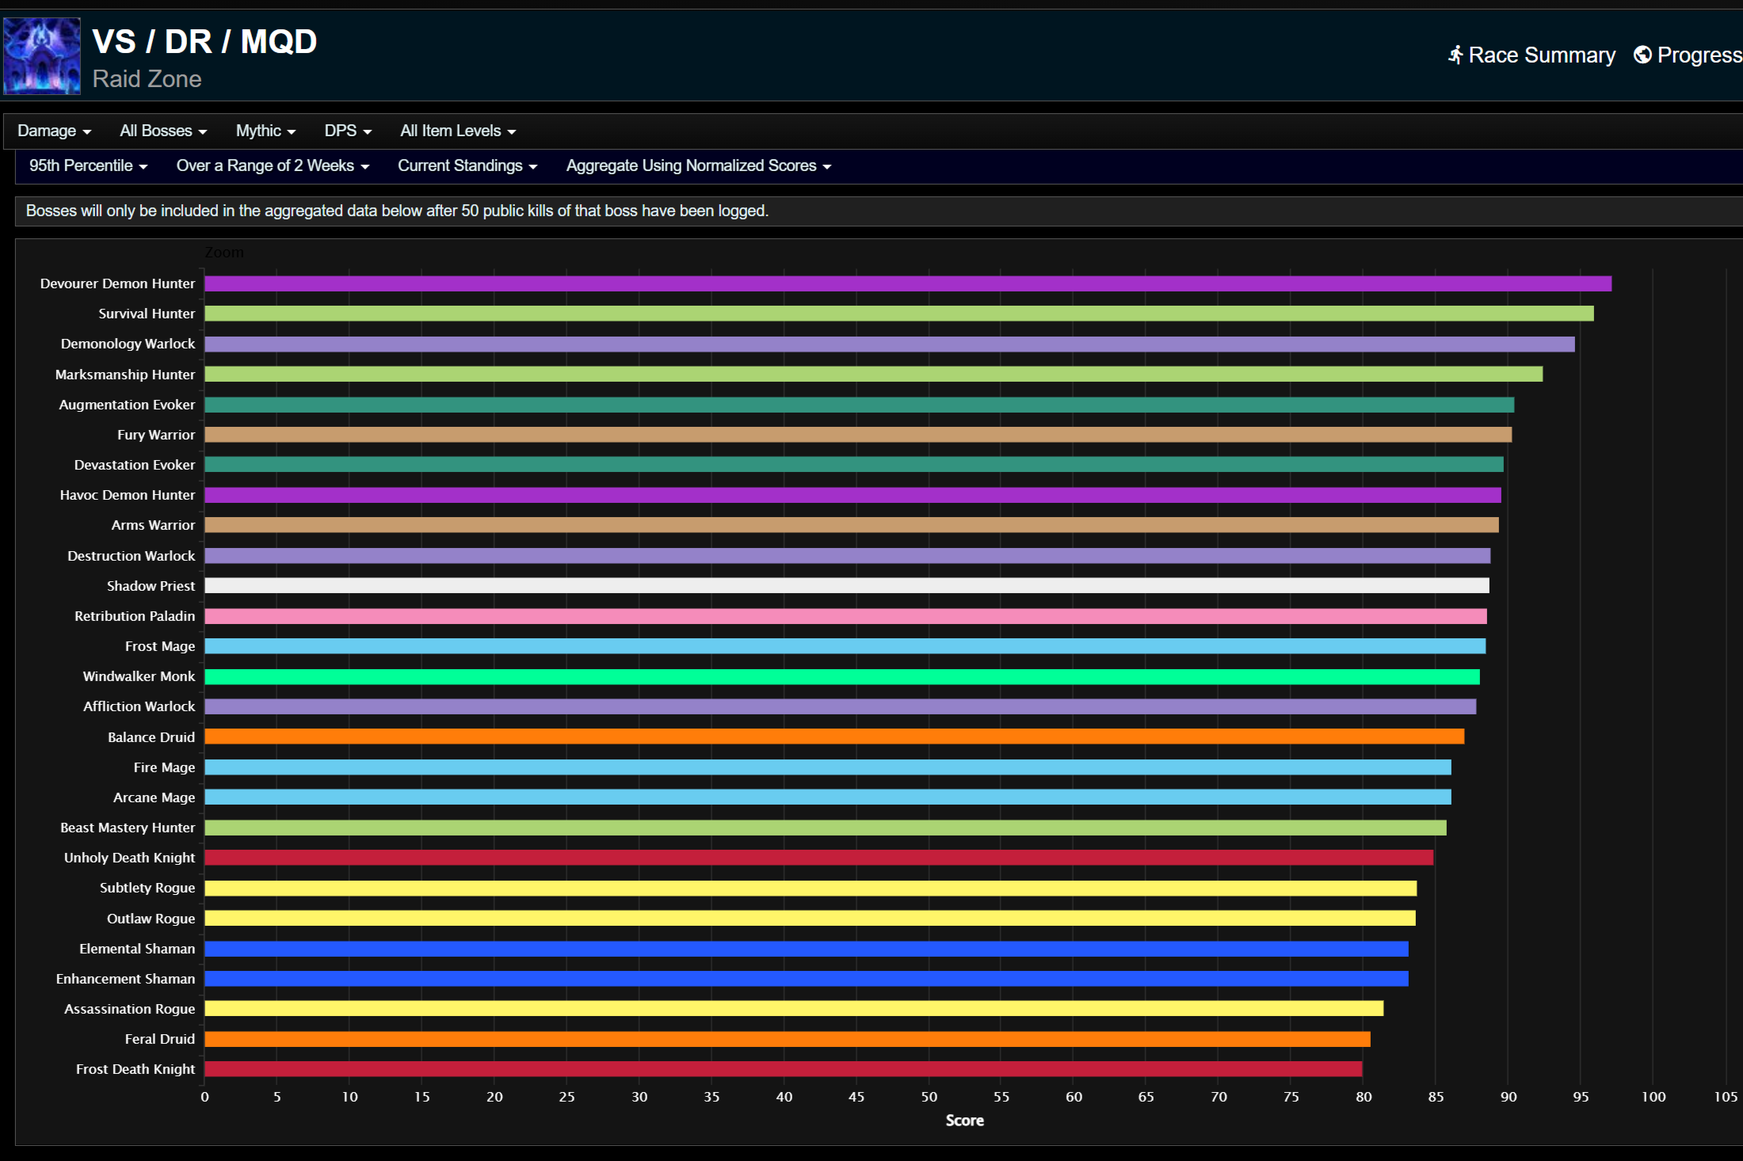Open Aggregate Using Normalized Scores dropdown
1743x1161 pixels.
click(698, 166)
